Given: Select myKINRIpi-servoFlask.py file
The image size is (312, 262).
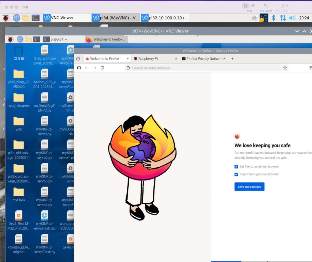Looking at the screenshot, I should (44, 244).
